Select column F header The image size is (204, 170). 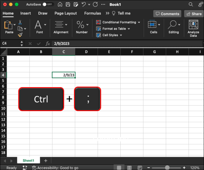(132, 52)
